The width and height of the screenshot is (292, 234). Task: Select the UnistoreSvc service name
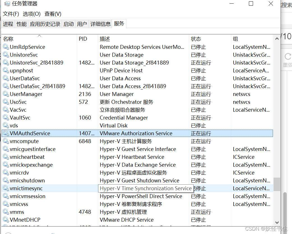[x=24, y=55]
